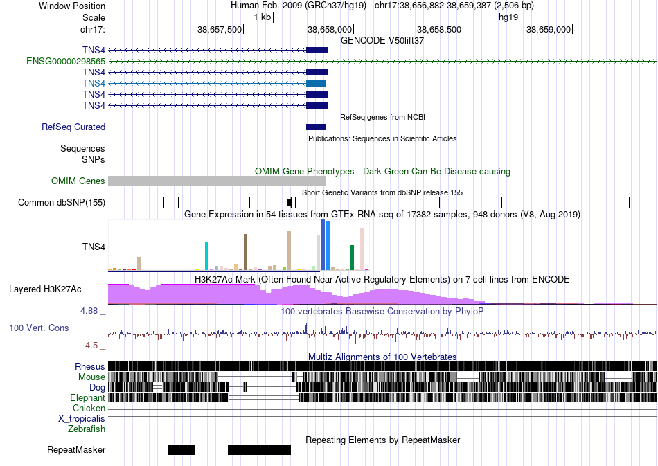Click the 38,657,500 position label

[219, 29]
